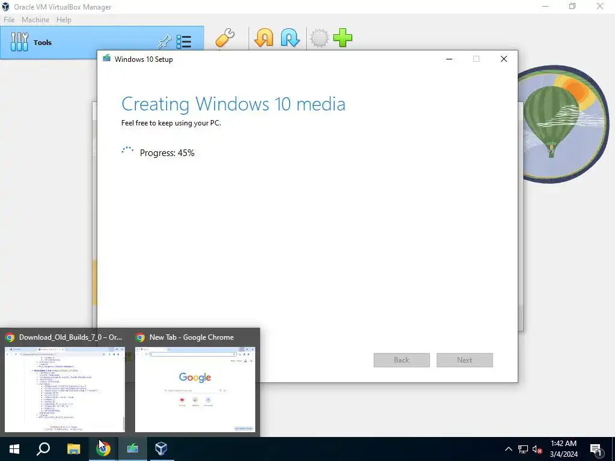Open the clock showing 1:42 AM

[x=563, y=449]
